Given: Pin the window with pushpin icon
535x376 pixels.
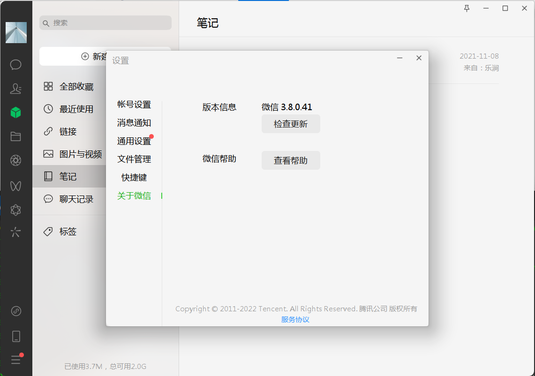Looking at the screenshot, I should [467, 8].
